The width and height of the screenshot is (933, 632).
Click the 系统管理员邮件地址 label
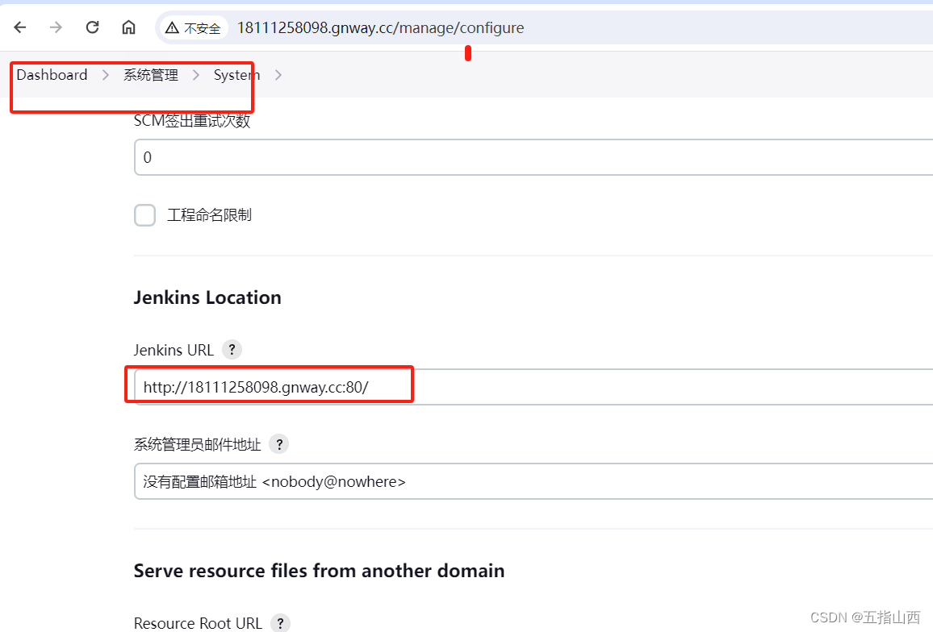(197, 445)
